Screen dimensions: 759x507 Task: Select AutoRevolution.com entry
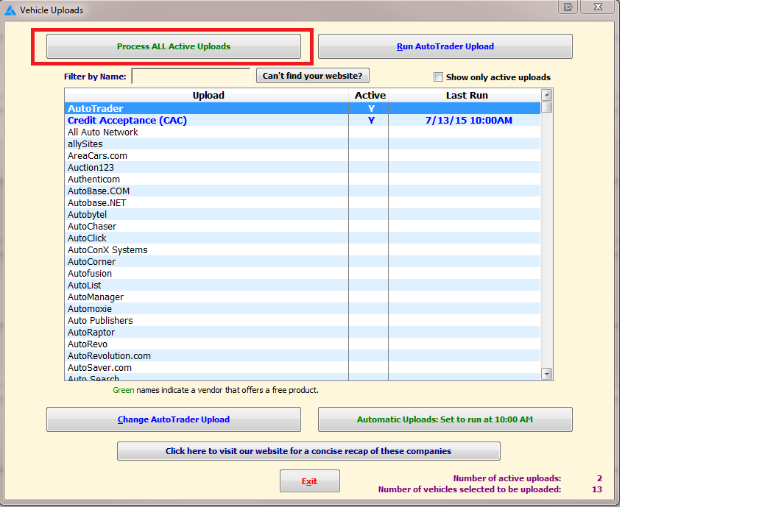(x=303, y=355)
